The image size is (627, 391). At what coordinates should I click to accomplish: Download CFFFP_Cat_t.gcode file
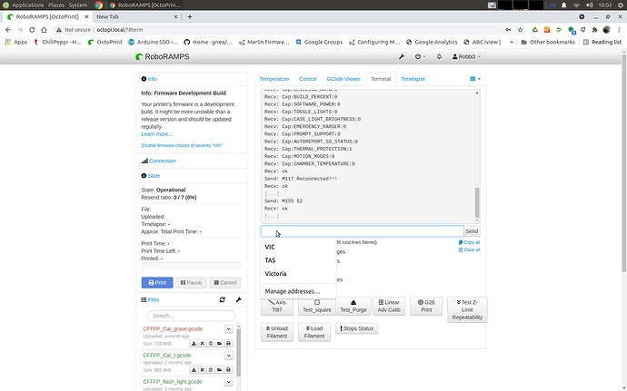click(194, 370)
